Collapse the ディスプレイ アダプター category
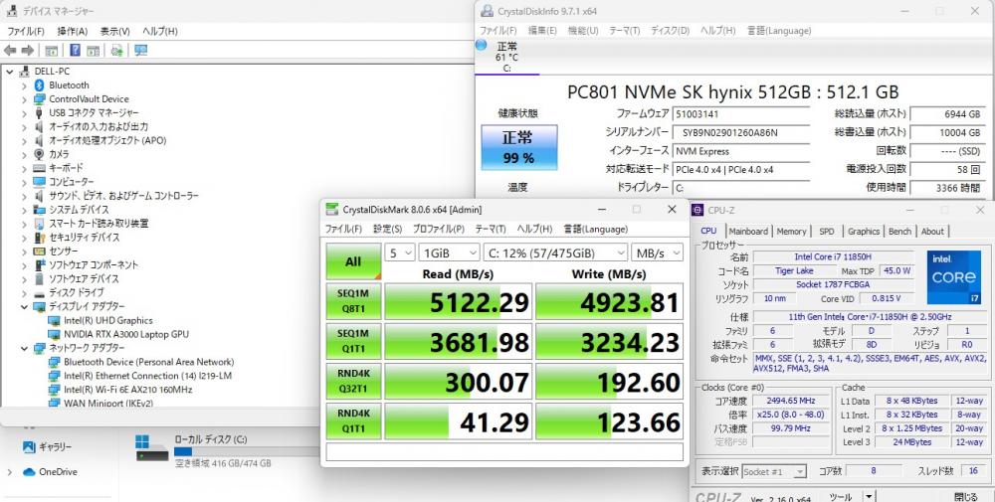Viewport: 995px width, 502px height. [24, 307]
